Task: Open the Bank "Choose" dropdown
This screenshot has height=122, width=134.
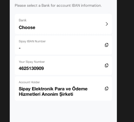Action: click(63, 24)
